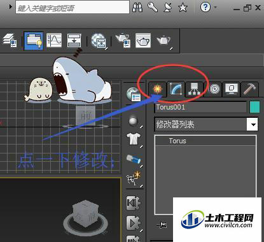Open the teal object color swatch
This screenshot has width=264, height=242.
click(x=255, y=107)
